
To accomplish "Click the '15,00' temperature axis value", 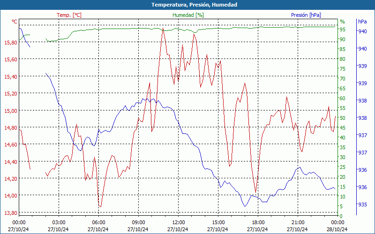I will tap(10, 110).
